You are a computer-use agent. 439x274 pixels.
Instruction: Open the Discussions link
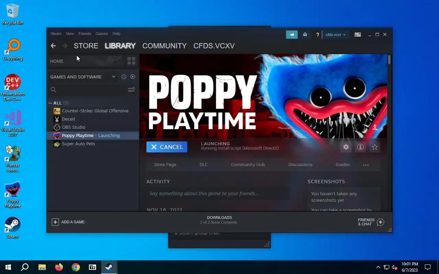point(300,164)
